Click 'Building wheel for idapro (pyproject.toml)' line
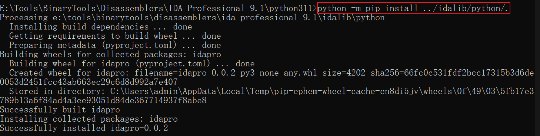The width and height of the screenshot is (540, 136). [132, 63]
